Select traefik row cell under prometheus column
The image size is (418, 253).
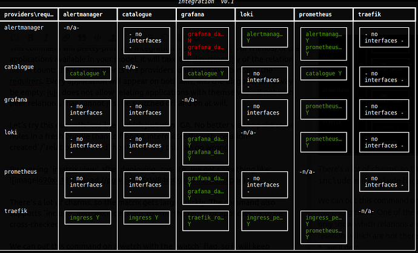click(323, 228)
